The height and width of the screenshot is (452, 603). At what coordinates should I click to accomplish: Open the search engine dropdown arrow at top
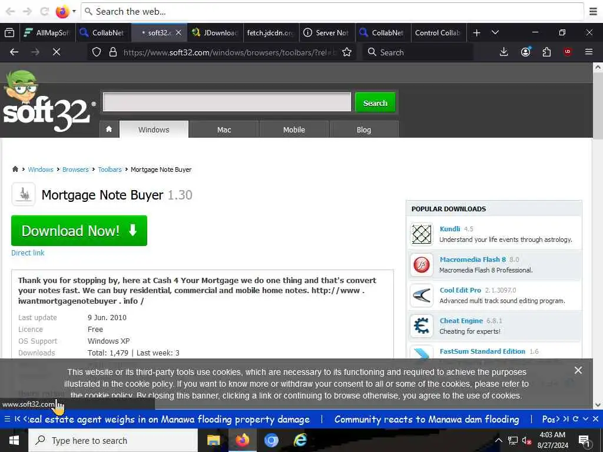(74, 11)
